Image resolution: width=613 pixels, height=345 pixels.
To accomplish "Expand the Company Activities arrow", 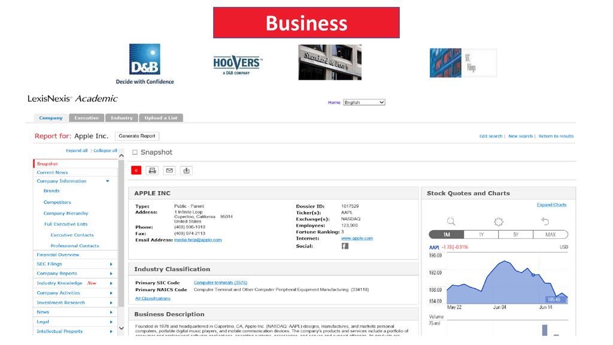I will click(x=111, y=293).
